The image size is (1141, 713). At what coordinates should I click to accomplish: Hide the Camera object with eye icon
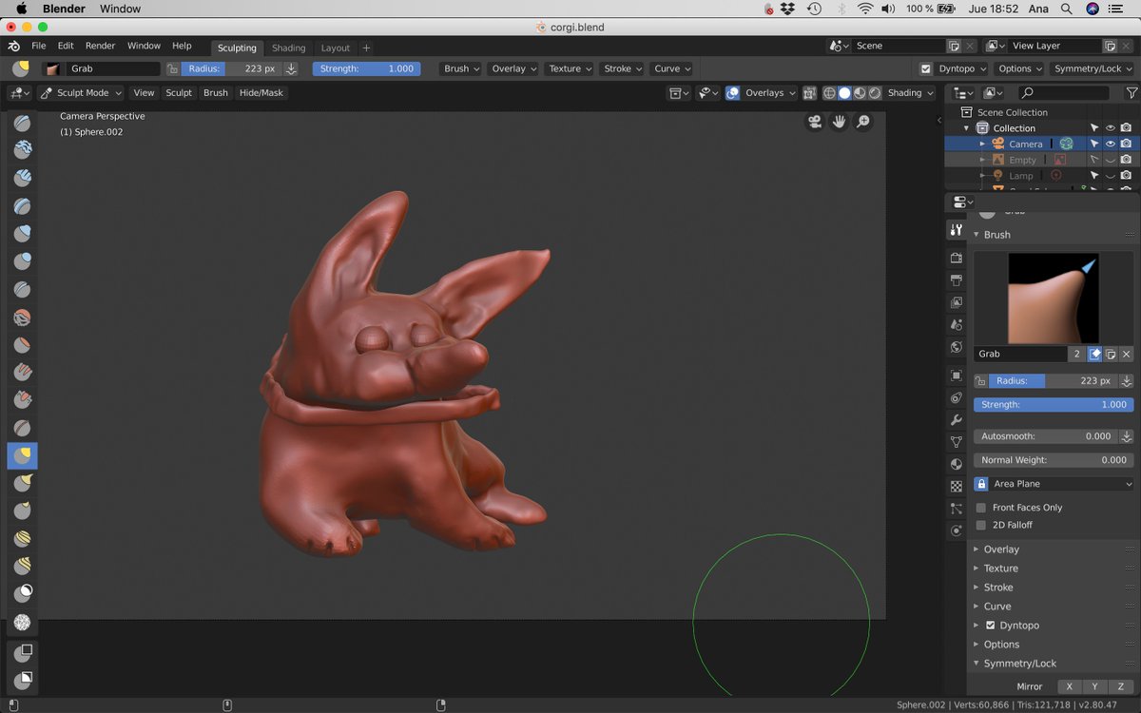point(1110,144)
